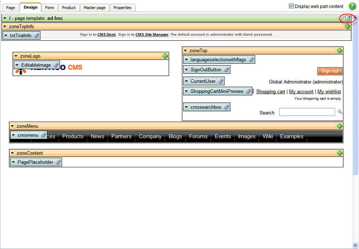Select the Design tab
This screenshot has width=359, height=249.
(30, 7)
